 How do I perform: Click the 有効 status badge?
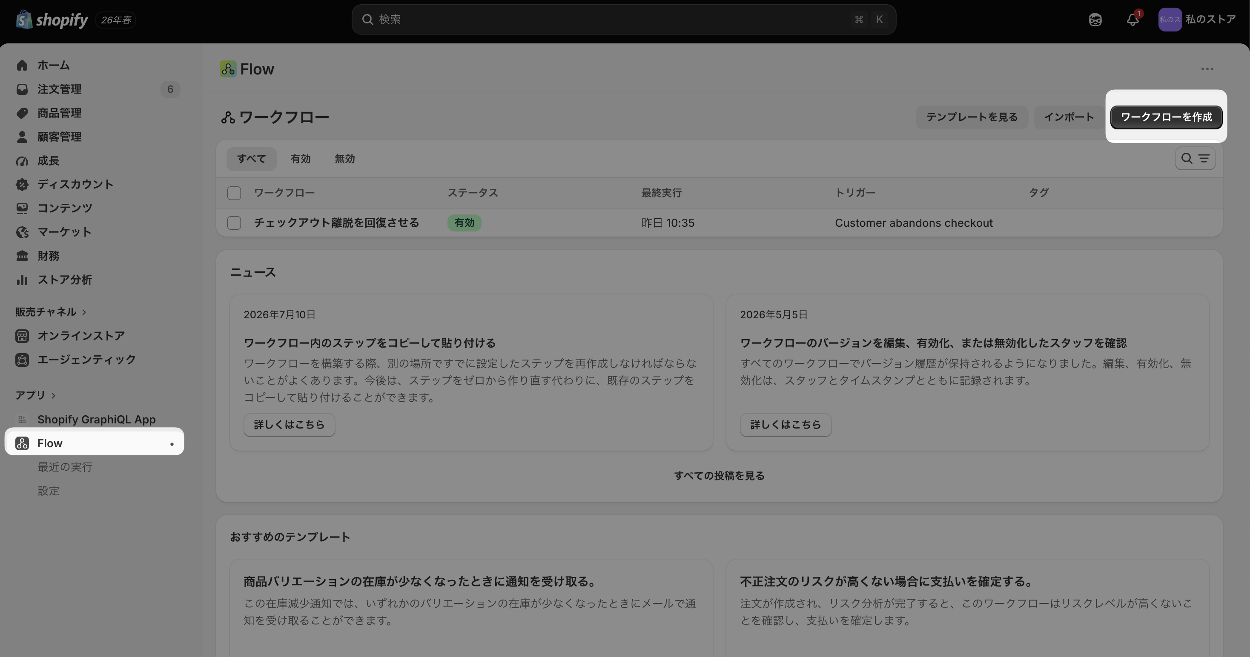tap(464, 223)
